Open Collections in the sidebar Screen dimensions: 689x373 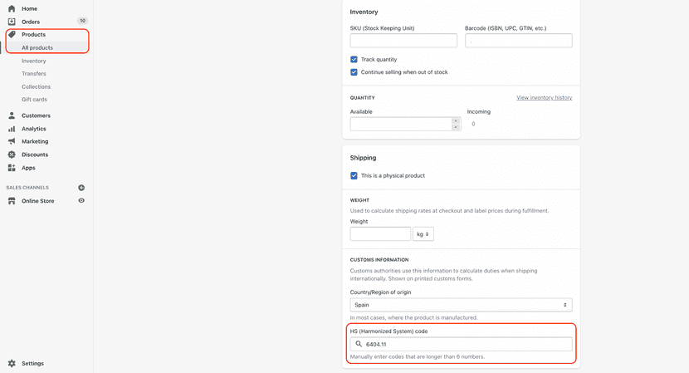(36, 86)
